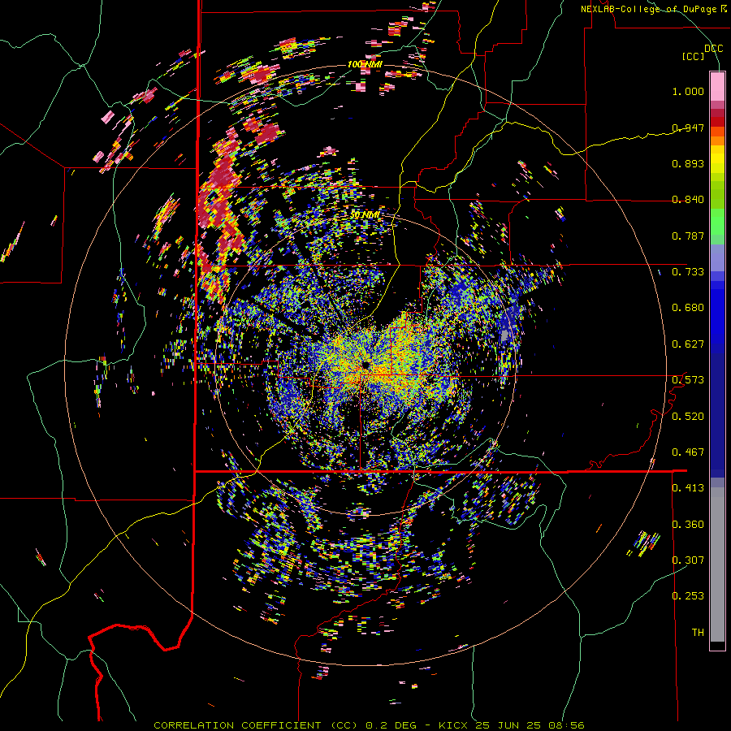The image size is (731, 731).
Task: Select the 0.520 legend value
Action: [x=688, y=417]
